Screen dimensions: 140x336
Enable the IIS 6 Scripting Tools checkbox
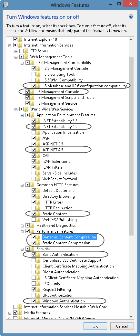tap(34, 74)
